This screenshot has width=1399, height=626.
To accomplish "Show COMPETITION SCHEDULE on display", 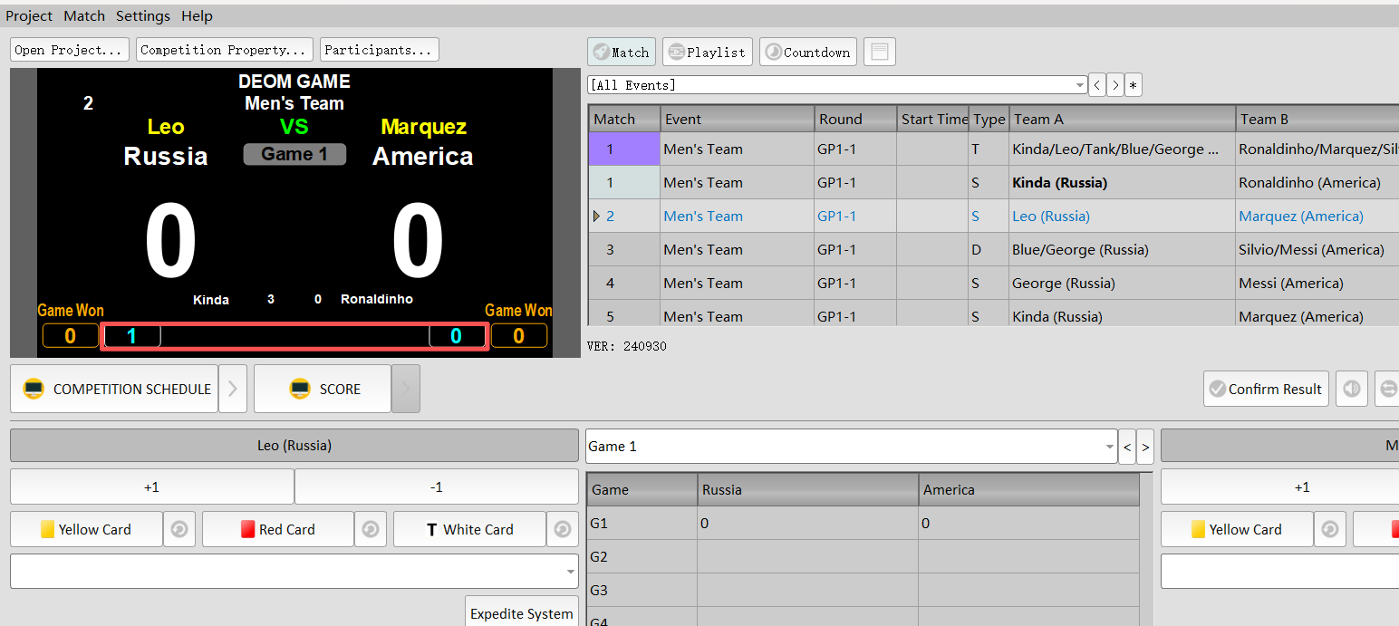I will tap(114, 389).
